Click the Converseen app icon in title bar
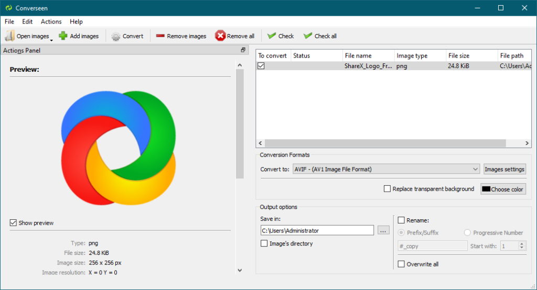 pos(8,7)
